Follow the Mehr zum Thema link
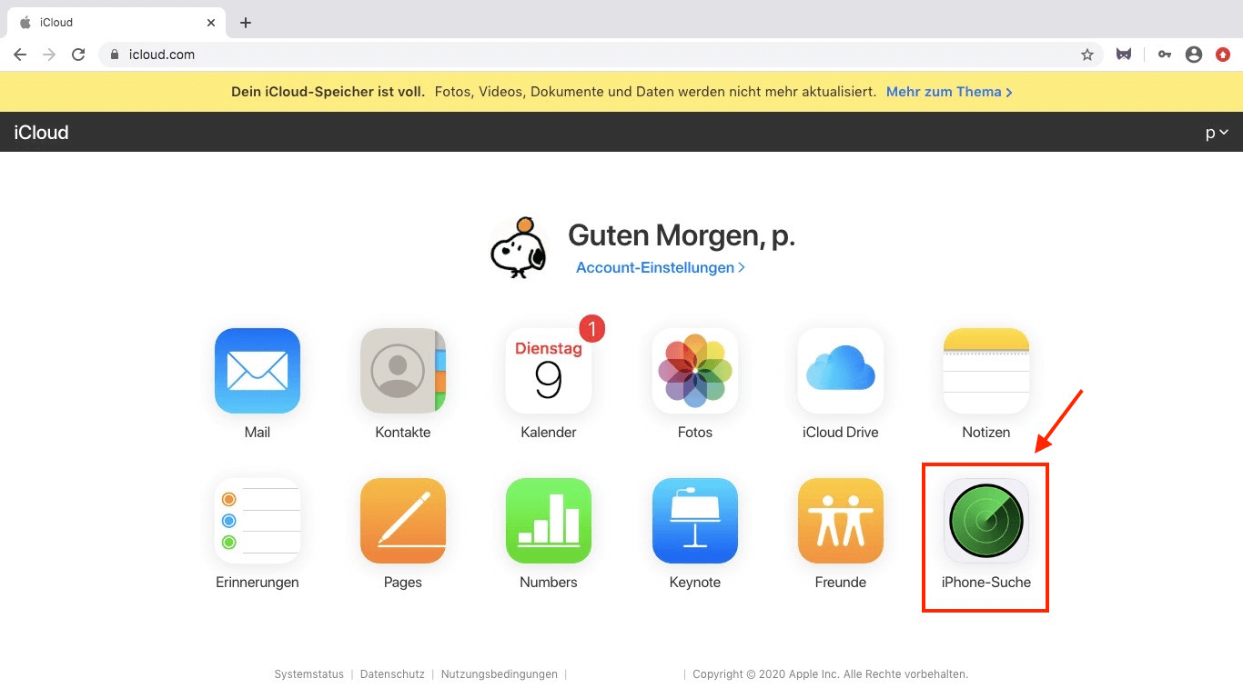1243x698 pixels. tap(949, 92)
